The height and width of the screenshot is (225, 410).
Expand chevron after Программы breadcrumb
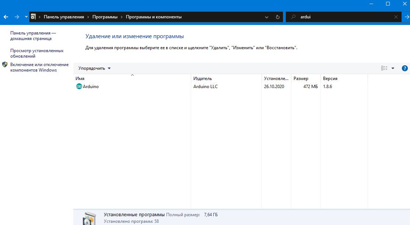[x=122, y=17]
